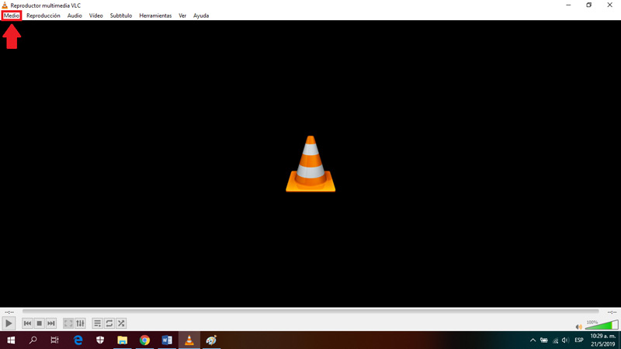Adjust the volume slider
The image size is (621, 349).
(x=602, y=325)
